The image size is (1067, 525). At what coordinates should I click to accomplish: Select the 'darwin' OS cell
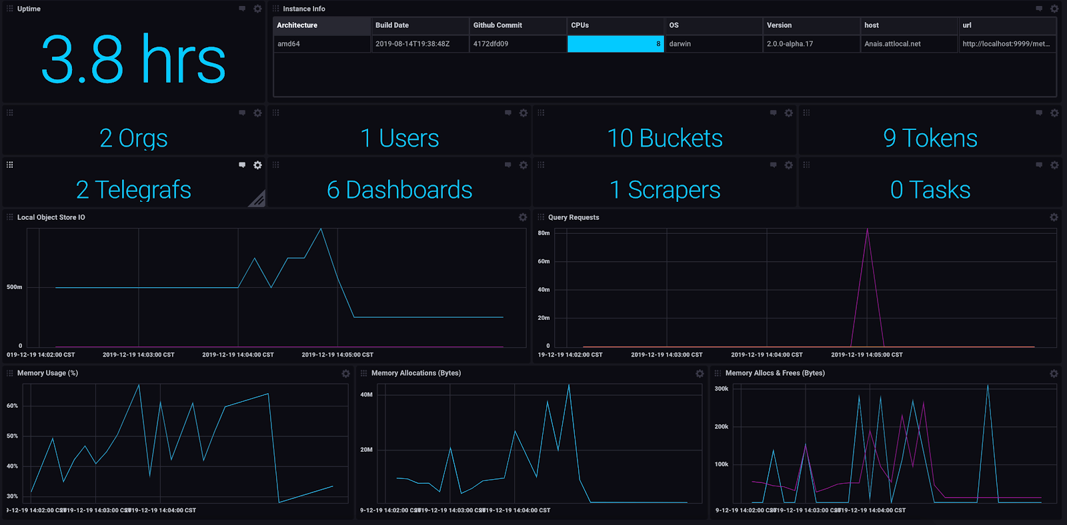tap(714, 44)
